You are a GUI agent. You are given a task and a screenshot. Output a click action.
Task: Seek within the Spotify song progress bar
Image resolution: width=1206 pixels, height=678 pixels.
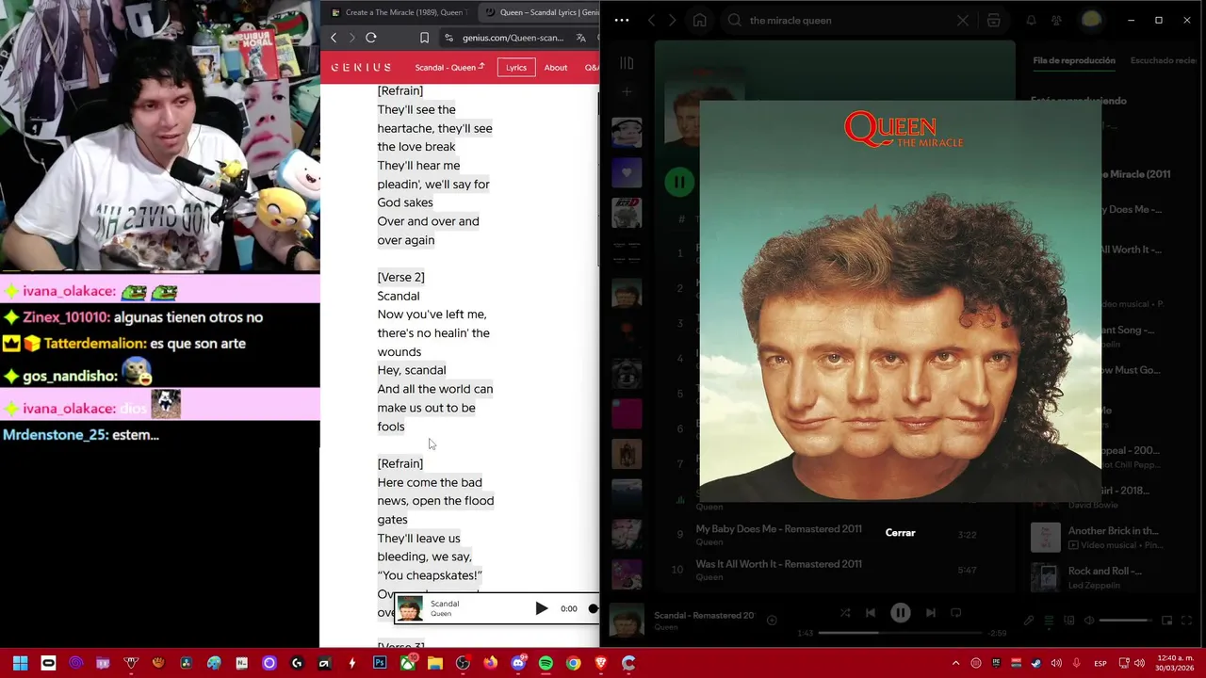pos(900,633)
